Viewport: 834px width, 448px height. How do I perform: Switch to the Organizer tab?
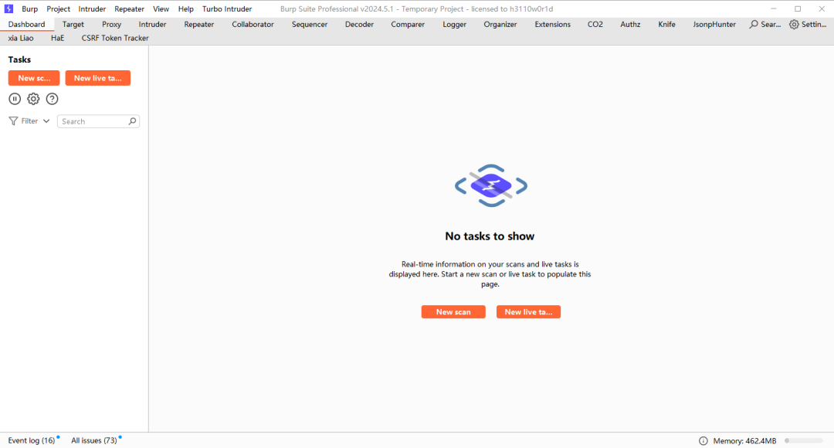point(500,25)
